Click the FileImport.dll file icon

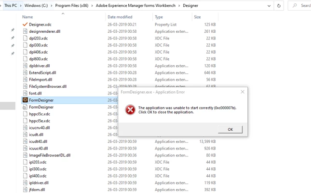click(25, 80)
